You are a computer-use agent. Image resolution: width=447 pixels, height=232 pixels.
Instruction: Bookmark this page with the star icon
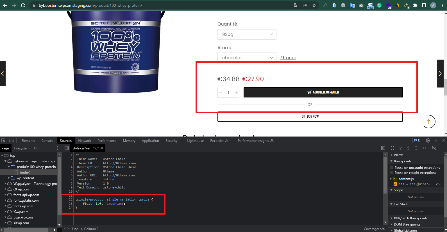314,5
